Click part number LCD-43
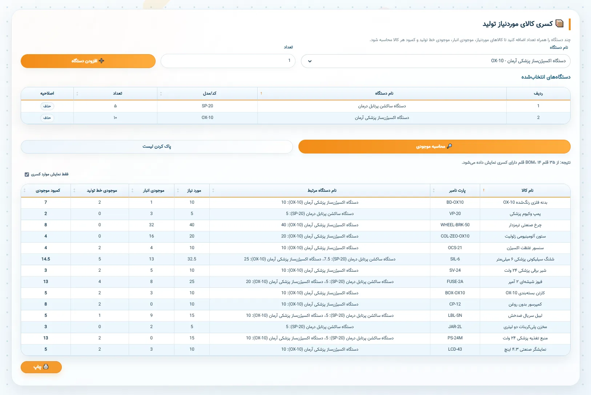The width and height of the screenshot is (591, 395). [x=455, y=349]
